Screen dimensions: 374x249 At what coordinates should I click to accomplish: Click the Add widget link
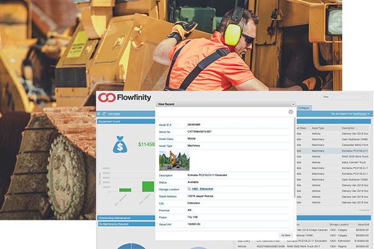click(114, 114)
